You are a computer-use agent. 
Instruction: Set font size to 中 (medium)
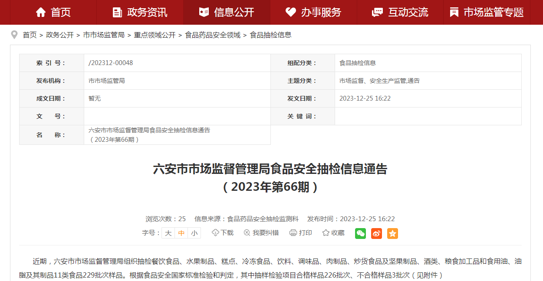181,233
